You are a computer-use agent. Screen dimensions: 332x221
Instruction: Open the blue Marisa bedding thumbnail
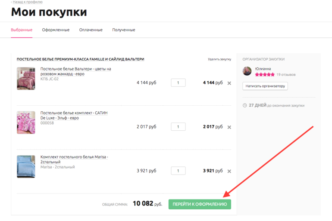coord(26,166)
